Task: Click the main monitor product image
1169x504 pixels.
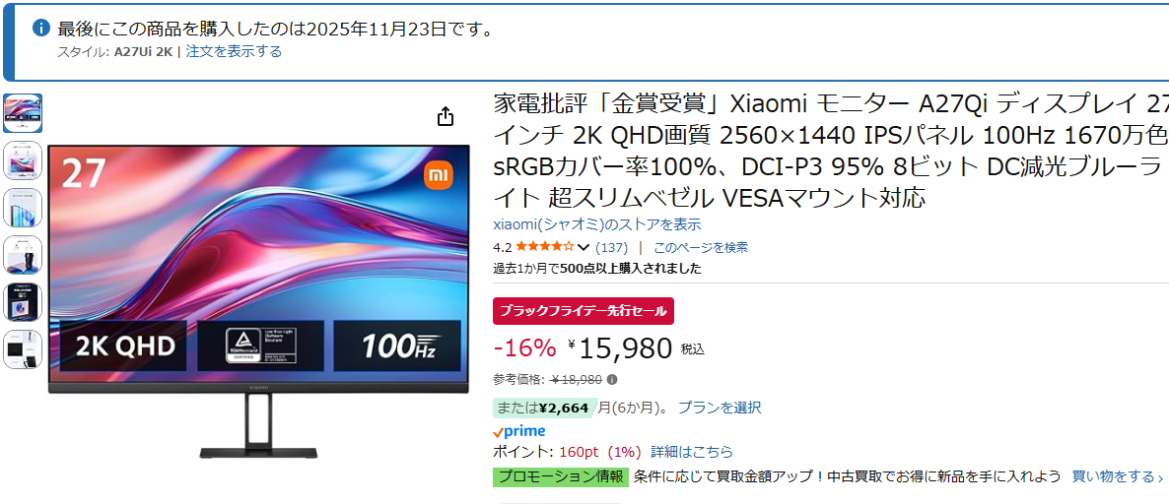Action: pyautogui.click(x=254, y=285)
